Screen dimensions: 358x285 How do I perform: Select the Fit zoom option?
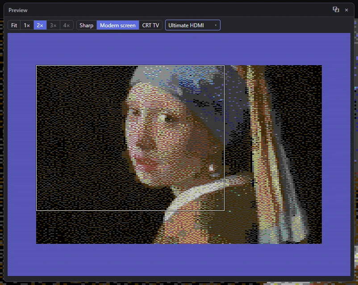click(14, 25)
